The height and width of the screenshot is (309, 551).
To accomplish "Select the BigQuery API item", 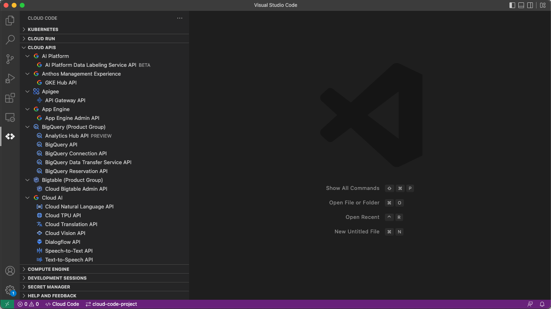I will [x=104, y=144].
